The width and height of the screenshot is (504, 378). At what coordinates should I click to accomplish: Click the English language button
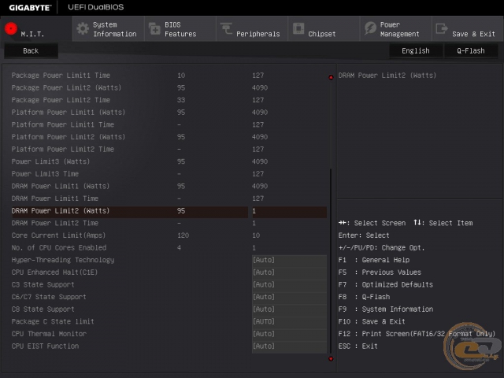416,50
